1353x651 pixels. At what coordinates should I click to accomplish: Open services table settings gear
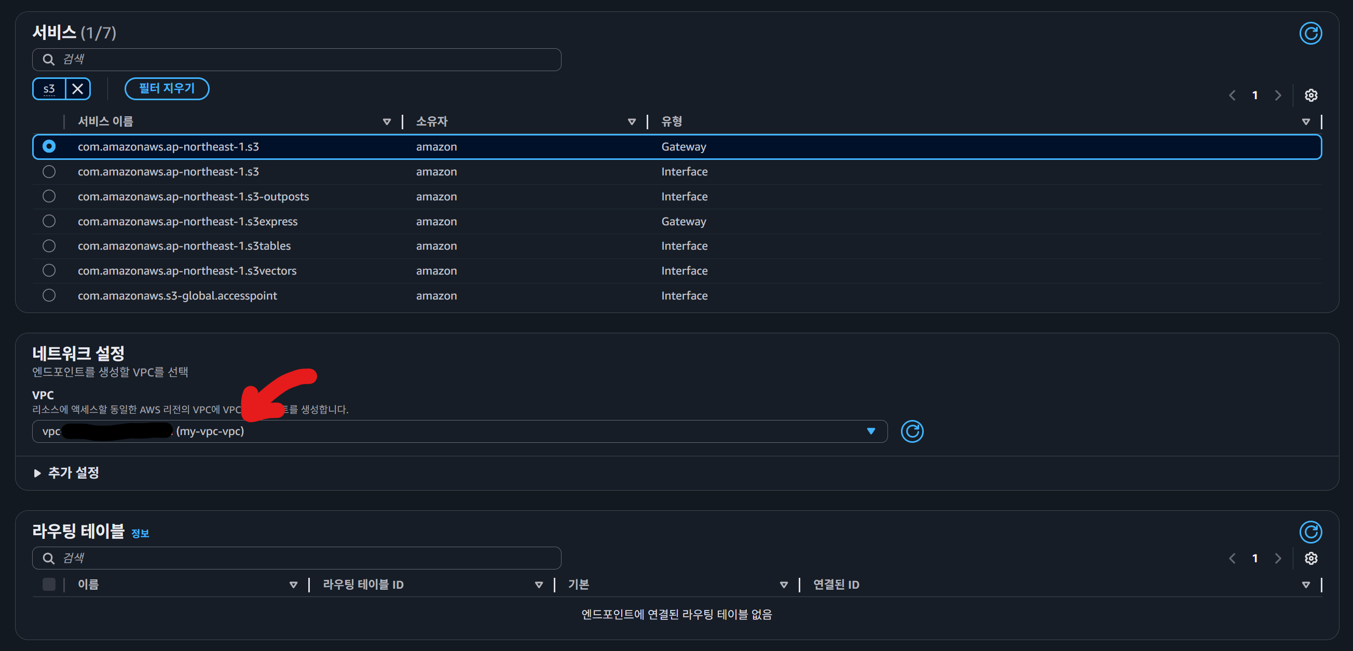1310,95
